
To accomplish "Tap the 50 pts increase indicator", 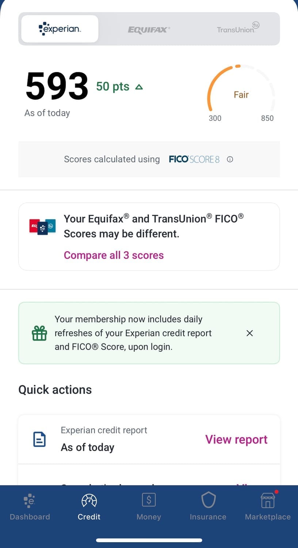I will tap(119, 87).
